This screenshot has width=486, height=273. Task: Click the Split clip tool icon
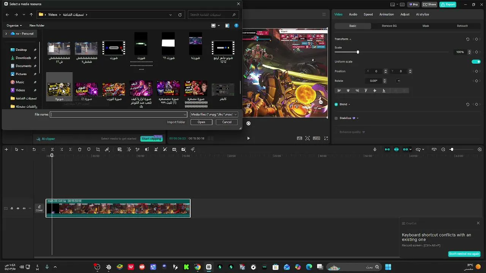pyautogui.click(x=52, y=149)
